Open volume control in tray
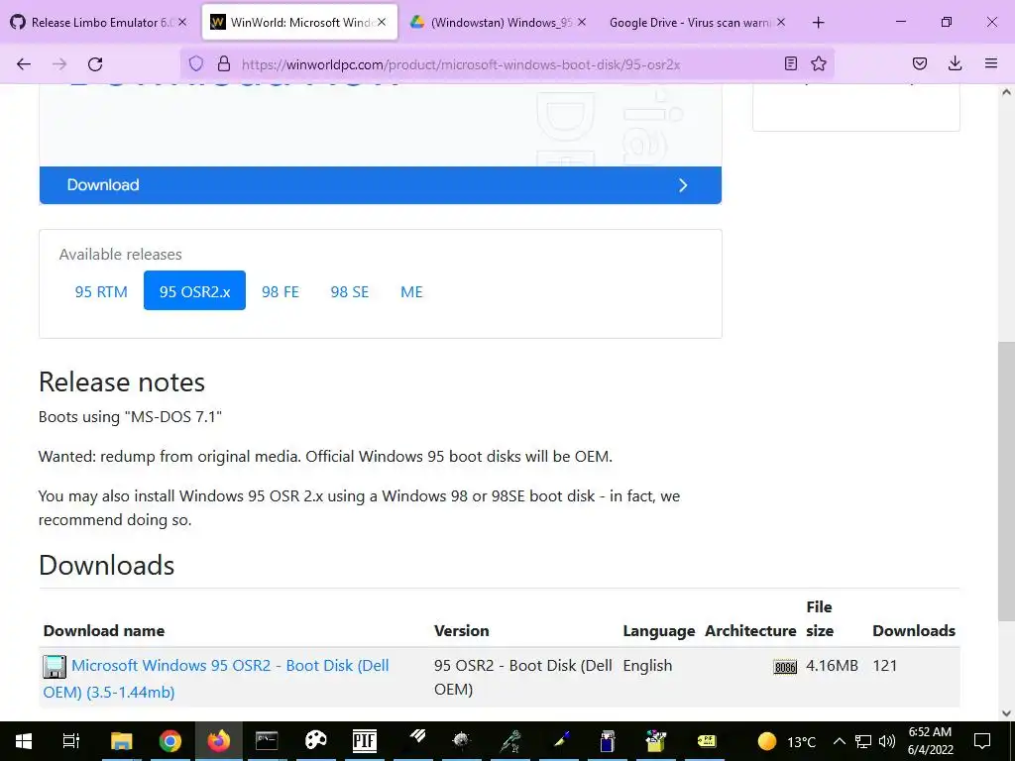This screenshot has height=761, width=1015. pos(887,741)
